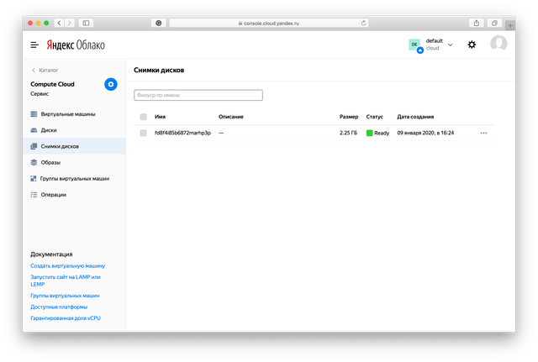The image size is (538, 362).
Task: Click the Virtual machines sidebar icon
Action: [x=34, y=113]
